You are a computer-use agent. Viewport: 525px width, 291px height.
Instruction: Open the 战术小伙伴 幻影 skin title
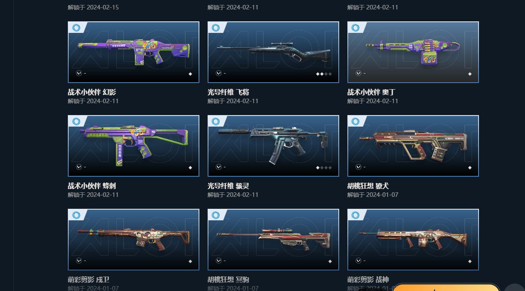pos(92,92)
